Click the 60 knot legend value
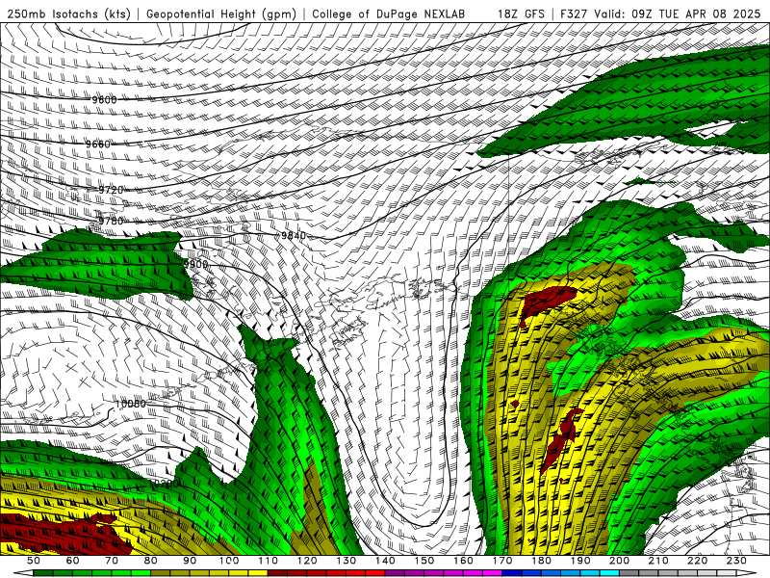The image size is (770, 578). pos(72,561)
